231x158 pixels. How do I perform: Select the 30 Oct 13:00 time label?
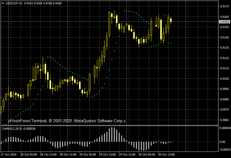pos(166,155)
